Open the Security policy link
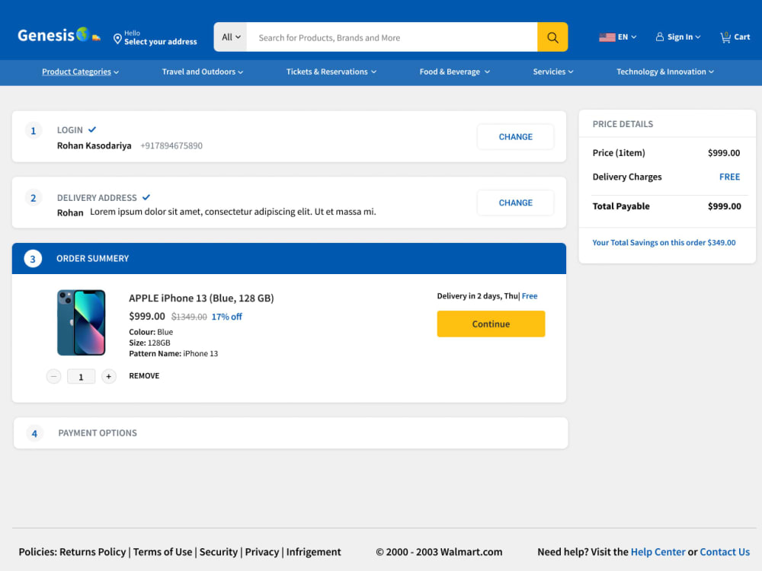Screen dimensions: 762x571 point(218,552)
